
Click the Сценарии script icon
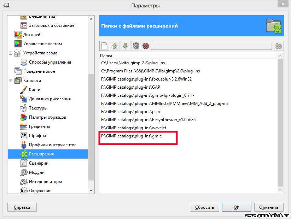24,163
